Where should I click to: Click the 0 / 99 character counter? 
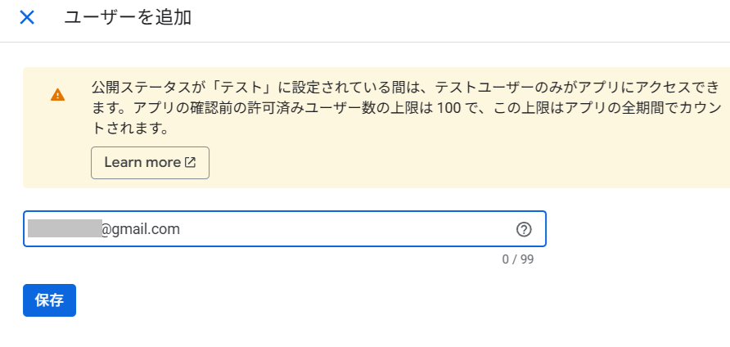517,260
